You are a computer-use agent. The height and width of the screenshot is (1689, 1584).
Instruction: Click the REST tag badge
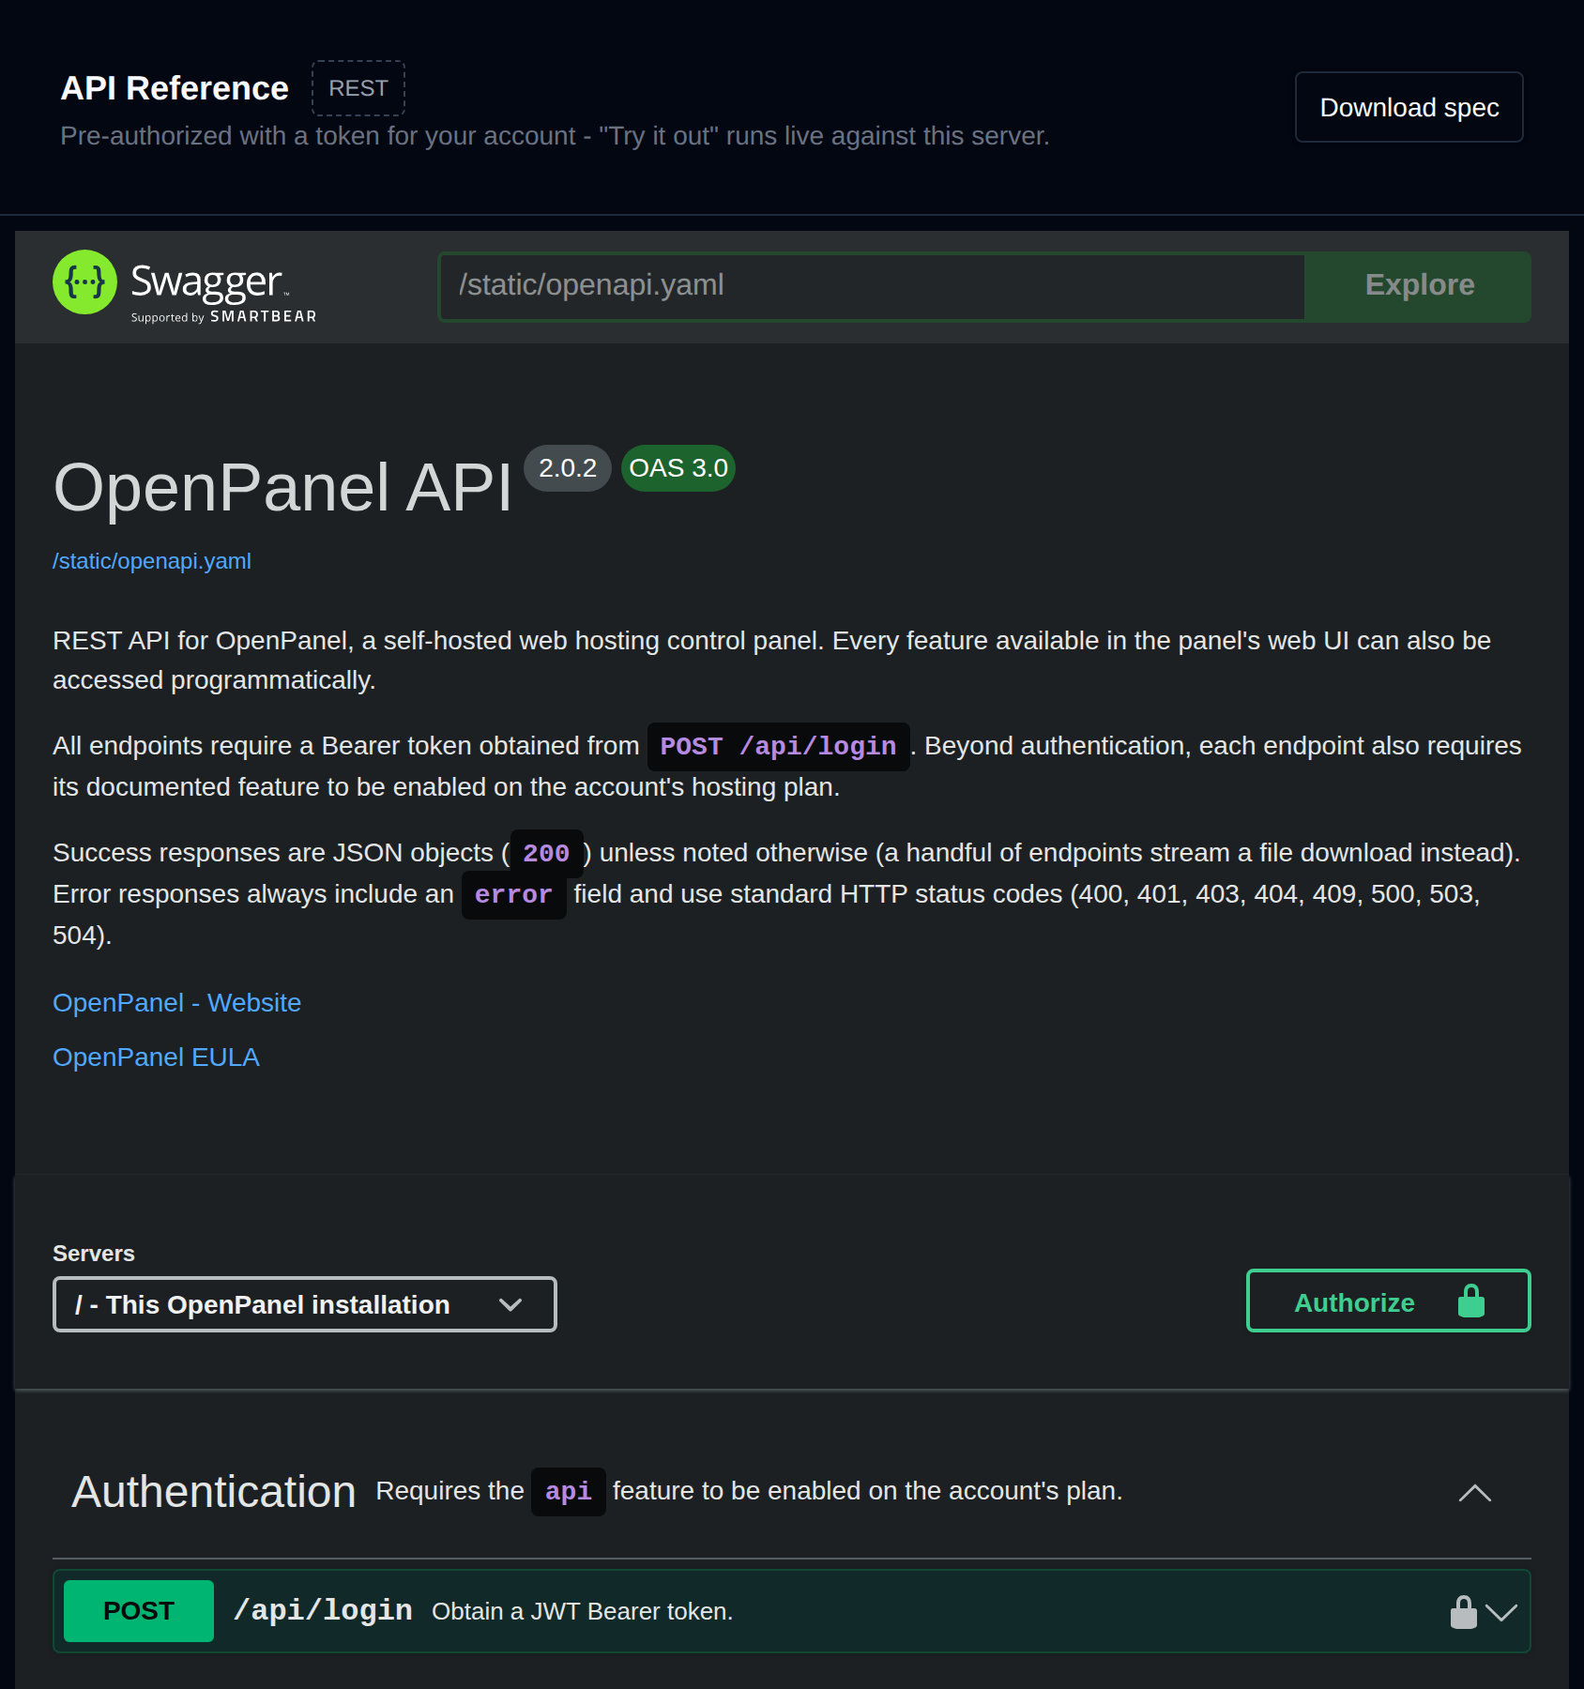(x=358, y=88)
